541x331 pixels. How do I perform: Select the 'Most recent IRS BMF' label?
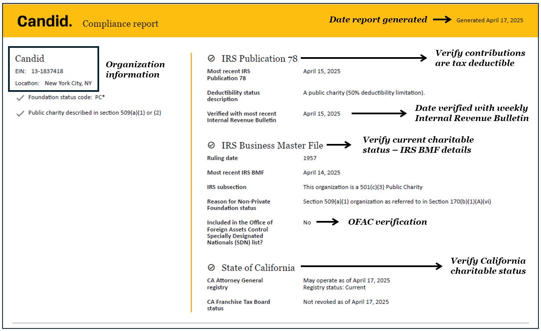click(x=236, y=173)
